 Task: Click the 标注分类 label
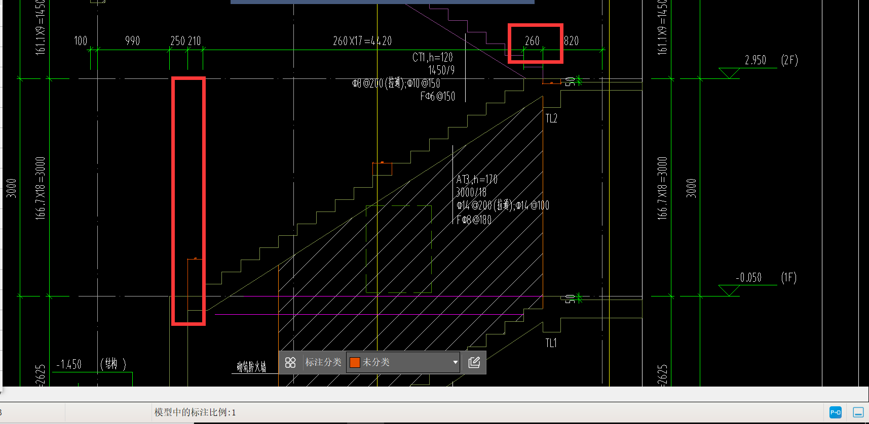(323, 362)
